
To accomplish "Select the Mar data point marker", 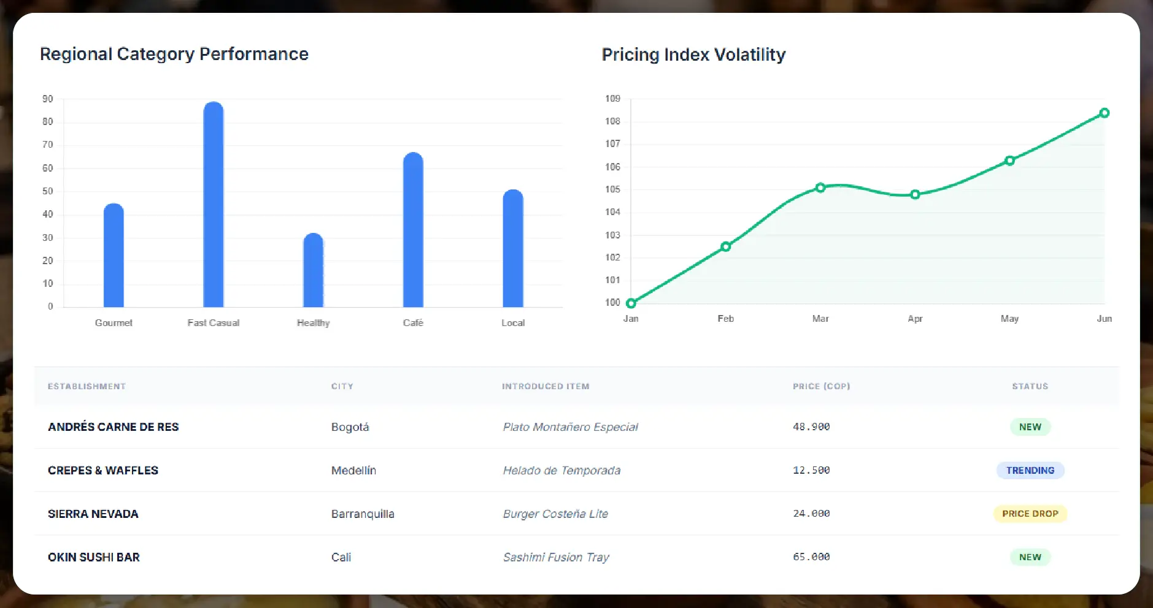I will coord(820,188).
